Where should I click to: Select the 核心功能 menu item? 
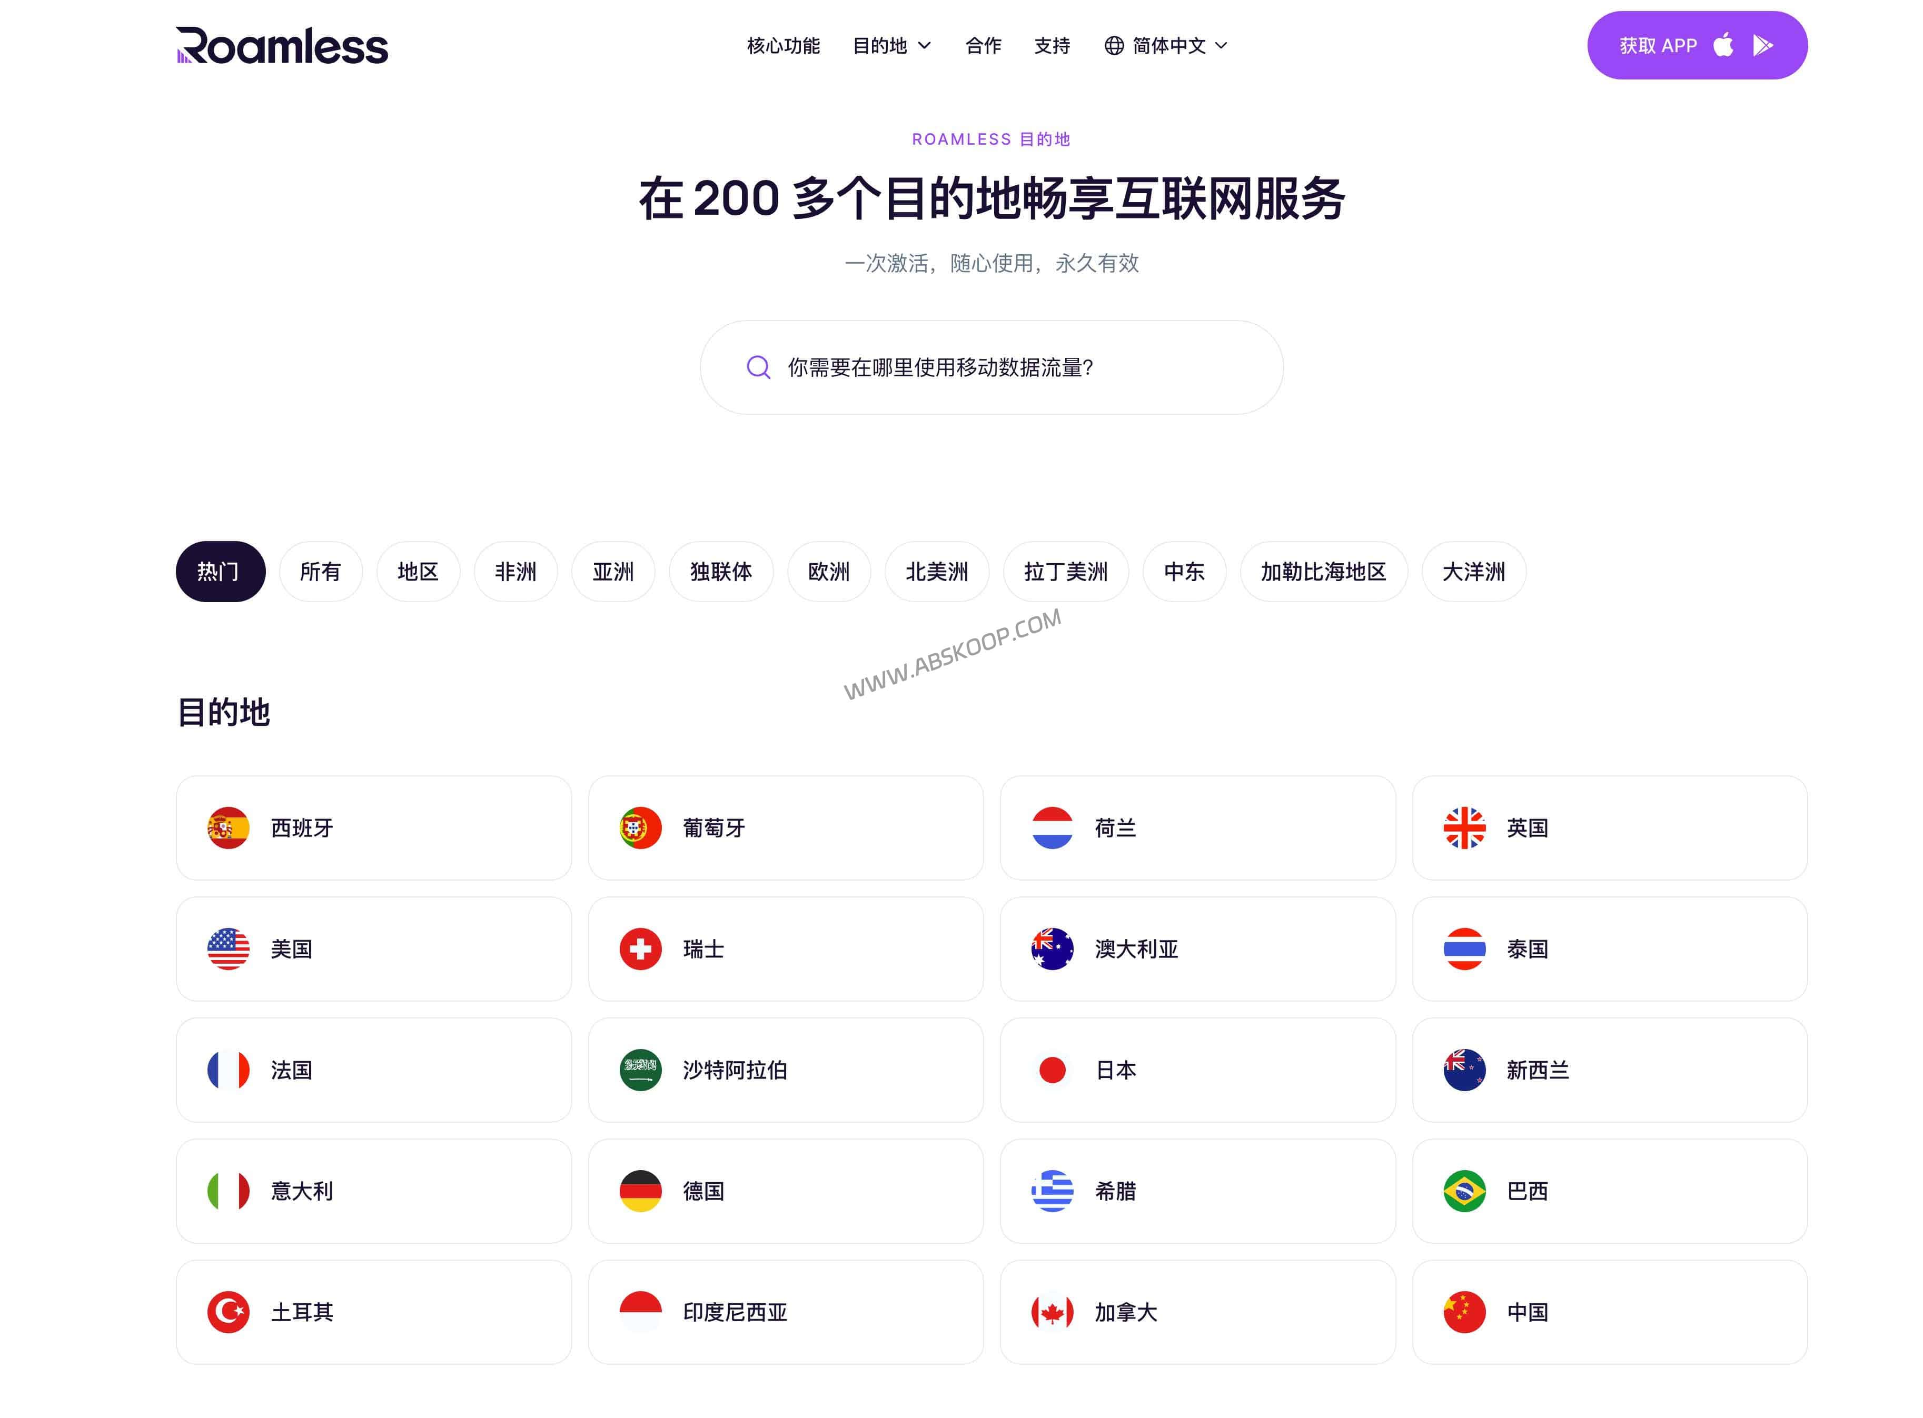point(783,46)
